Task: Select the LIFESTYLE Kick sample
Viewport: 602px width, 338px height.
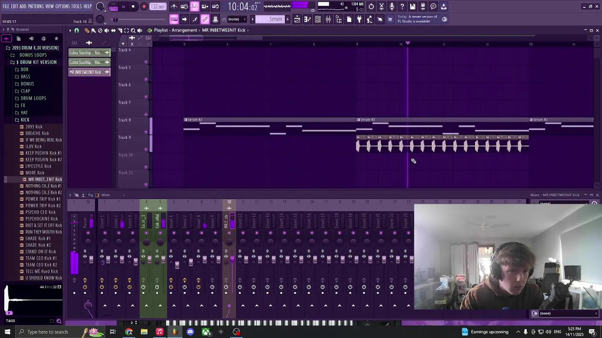Action: click(38, 166)
